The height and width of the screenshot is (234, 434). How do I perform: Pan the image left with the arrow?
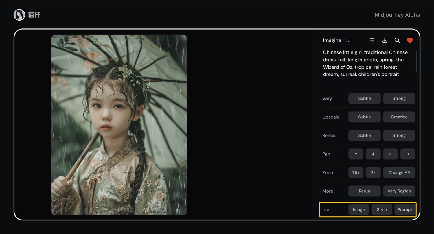point(391,154)
